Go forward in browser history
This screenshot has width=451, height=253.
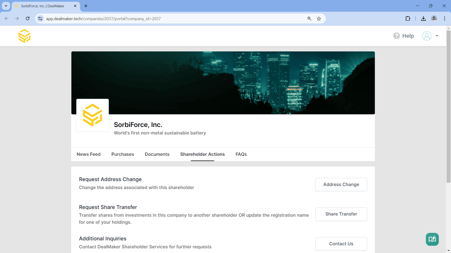click(17, 19)
